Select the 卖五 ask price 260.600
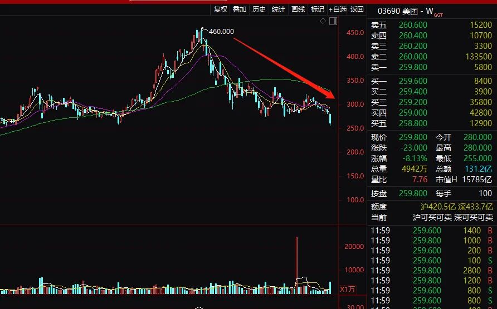The height and width of the screenshot is (309, 497). [x=413, y=24]
